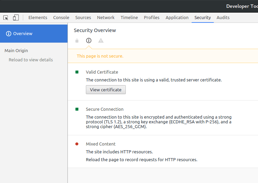Open the Audits tab
The image size is (258, 183).
click(x=223, y=18)
